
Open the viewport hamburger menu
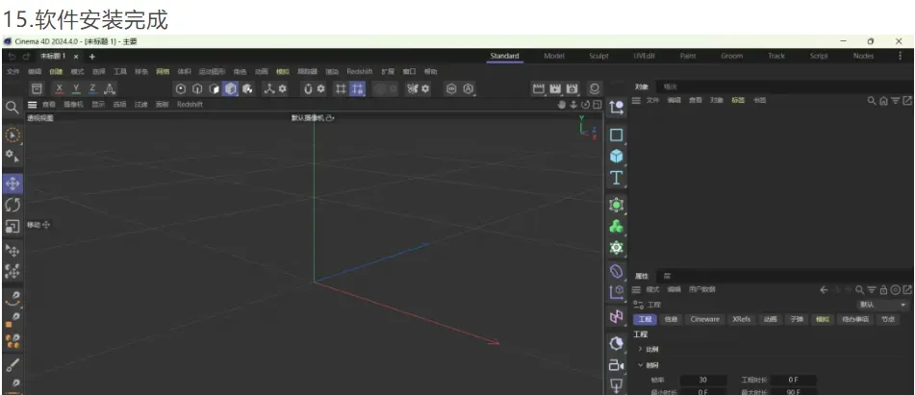(32, 105)
